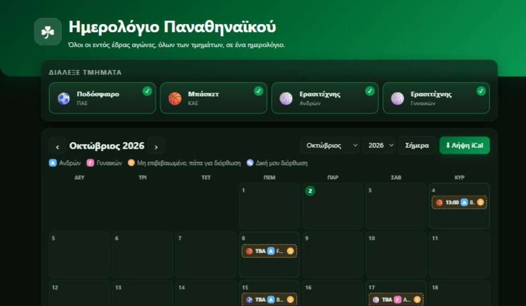
Task: Uncheck the Ερασιτέχνης Γυναικών checkmark
Action: [481, 91]
